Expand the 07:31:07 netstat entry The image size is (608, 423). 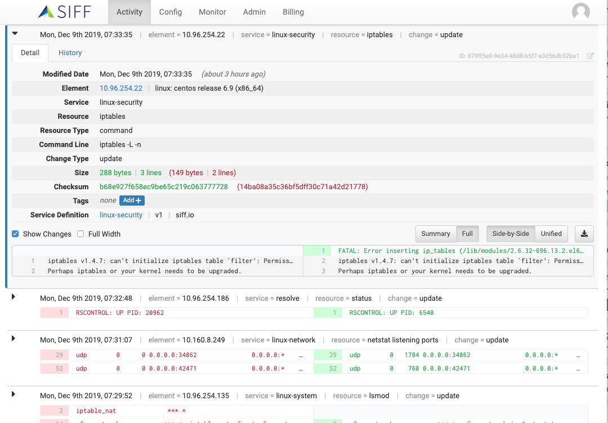(13, 339)
